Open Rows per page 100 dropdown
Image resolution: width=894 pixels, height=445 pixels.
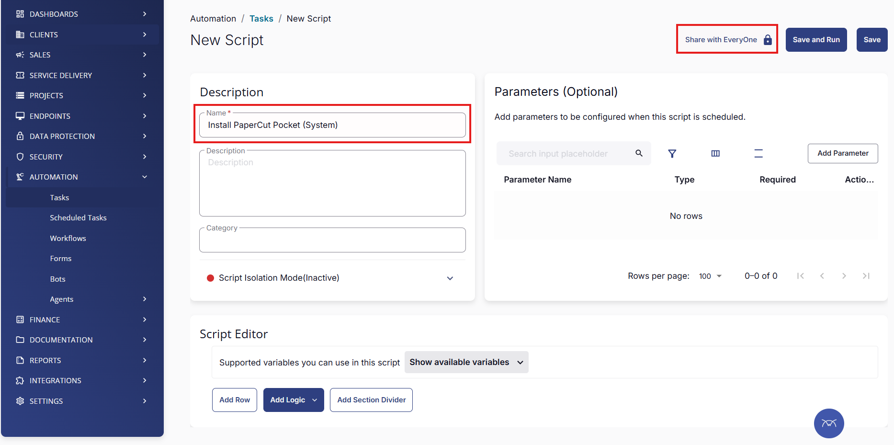pos(711,276)
